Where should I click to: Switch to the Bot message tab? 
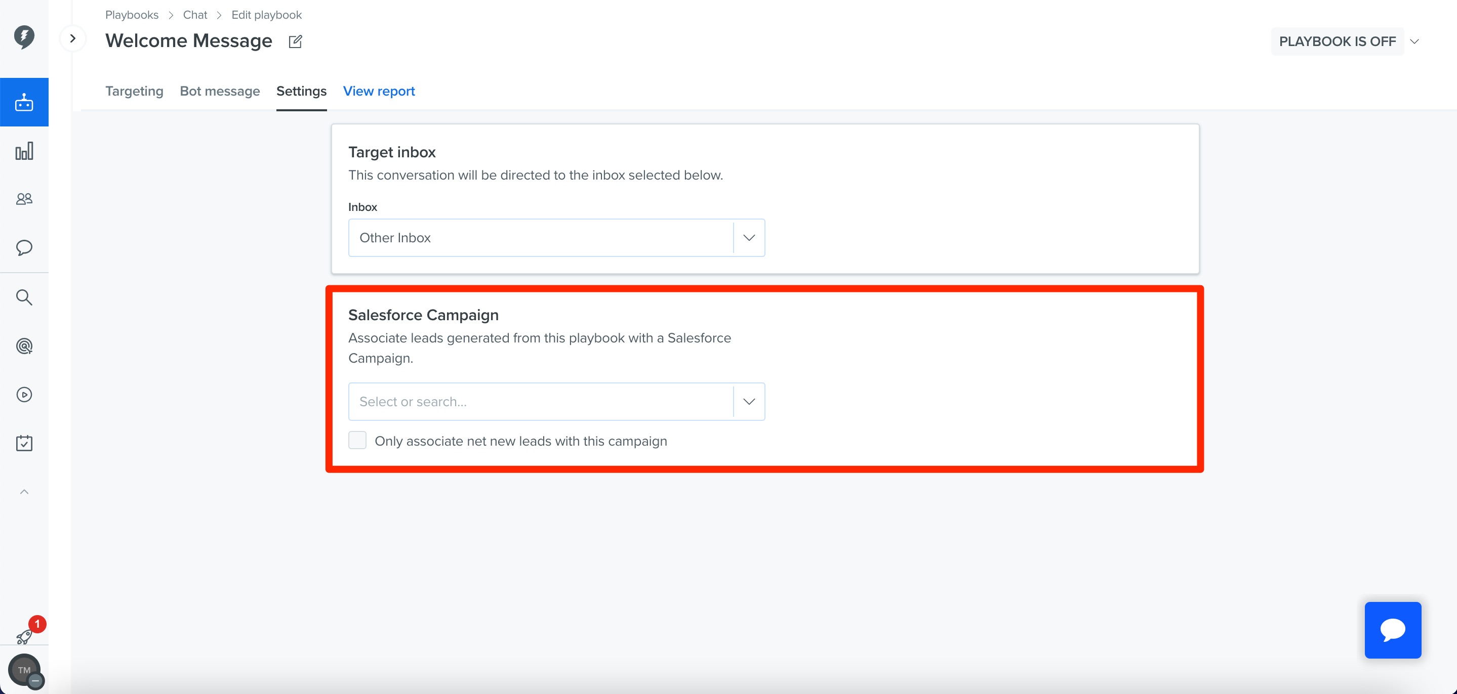220,91
